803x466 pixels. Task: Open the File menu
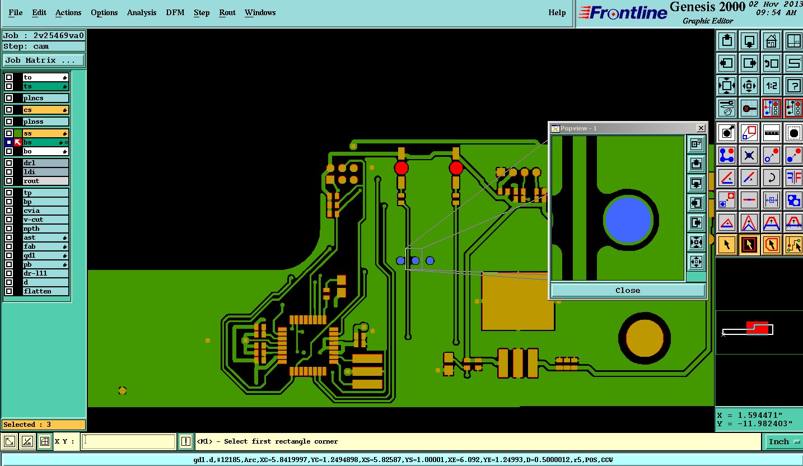(16, 12)
